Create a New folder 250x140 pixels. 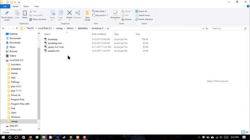87,16
